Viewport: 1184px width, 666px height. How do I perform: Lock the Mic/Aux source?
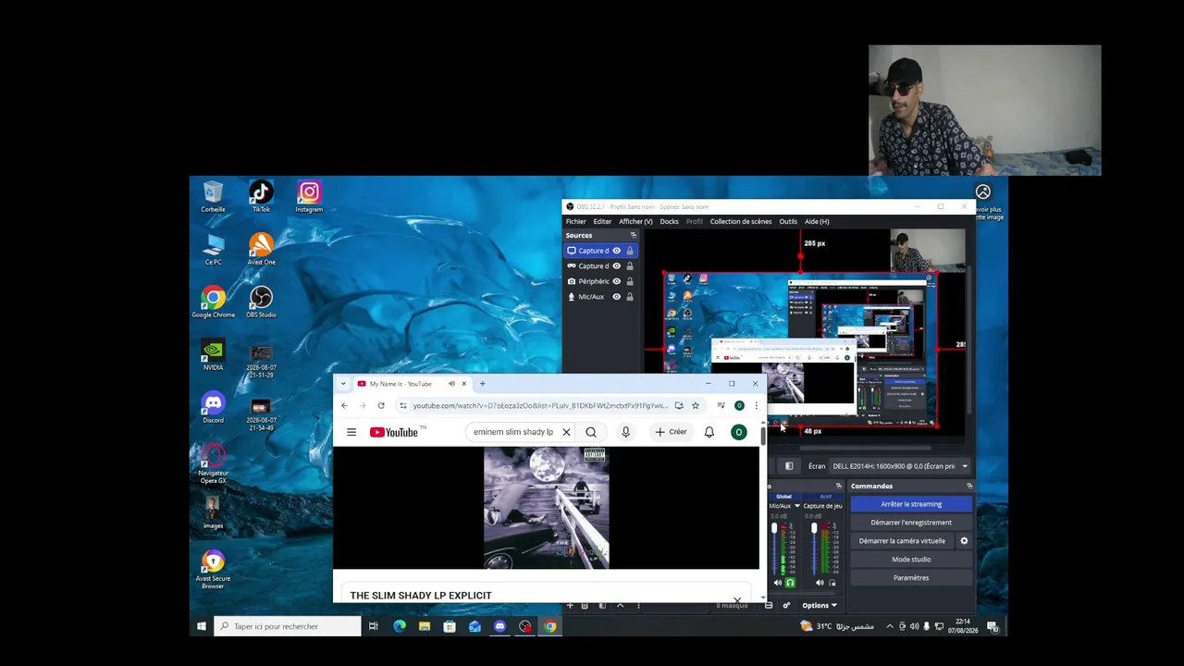tap(630, 296)
